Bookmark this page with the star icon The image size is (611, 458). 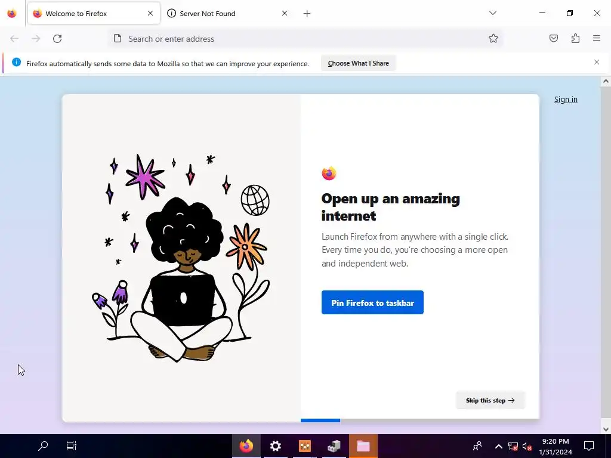pyautogui.click(x=493, y=38)
